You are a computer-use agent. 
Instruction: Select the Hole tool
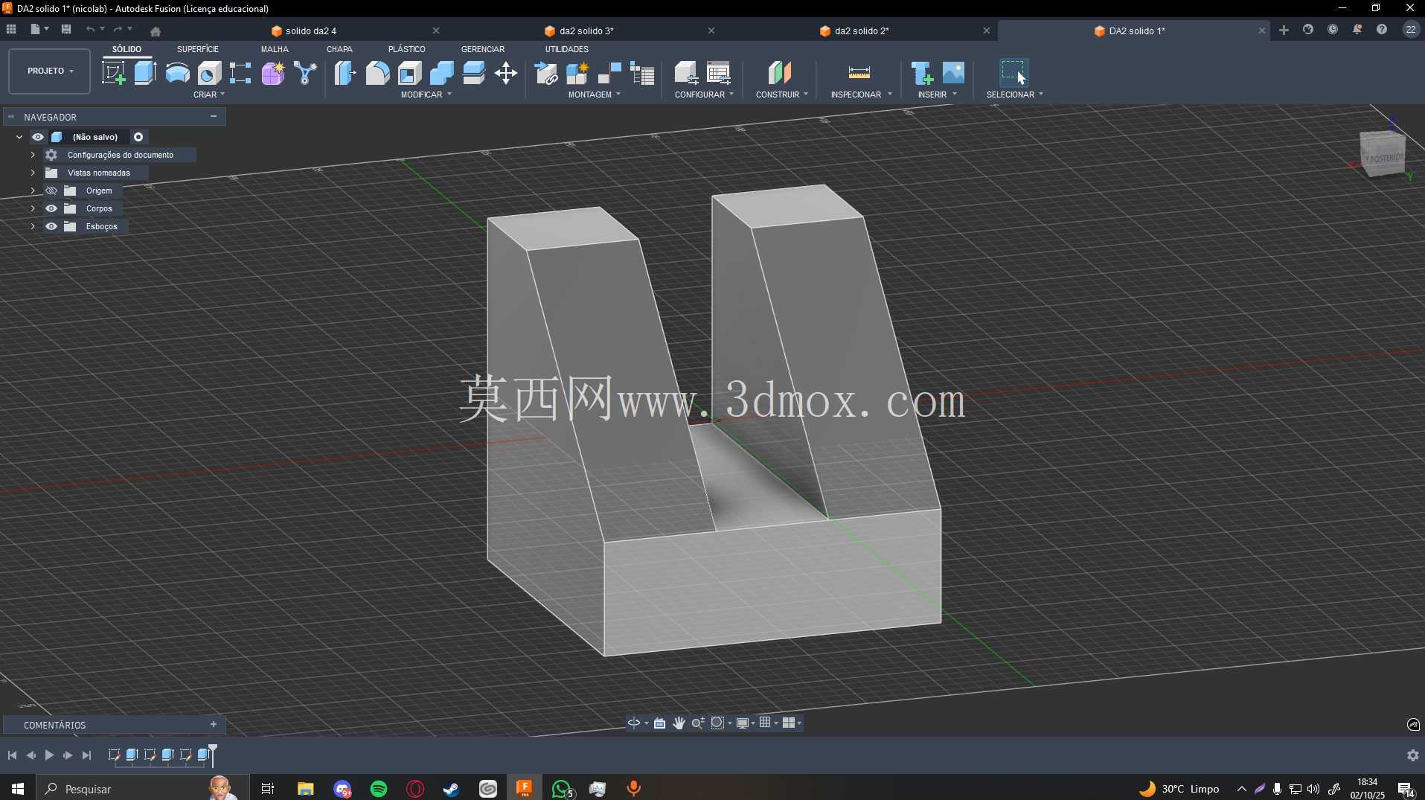tap(209, 73)
